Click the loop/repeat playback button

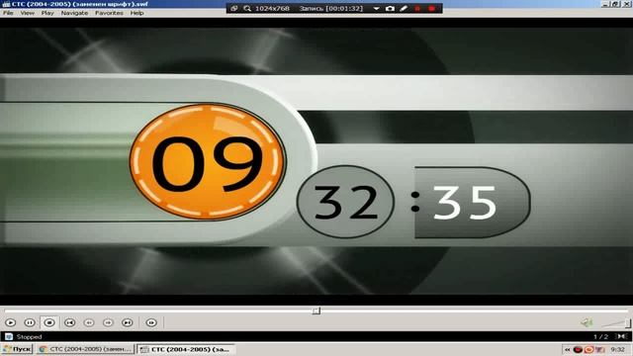click(x=151, y=322)
